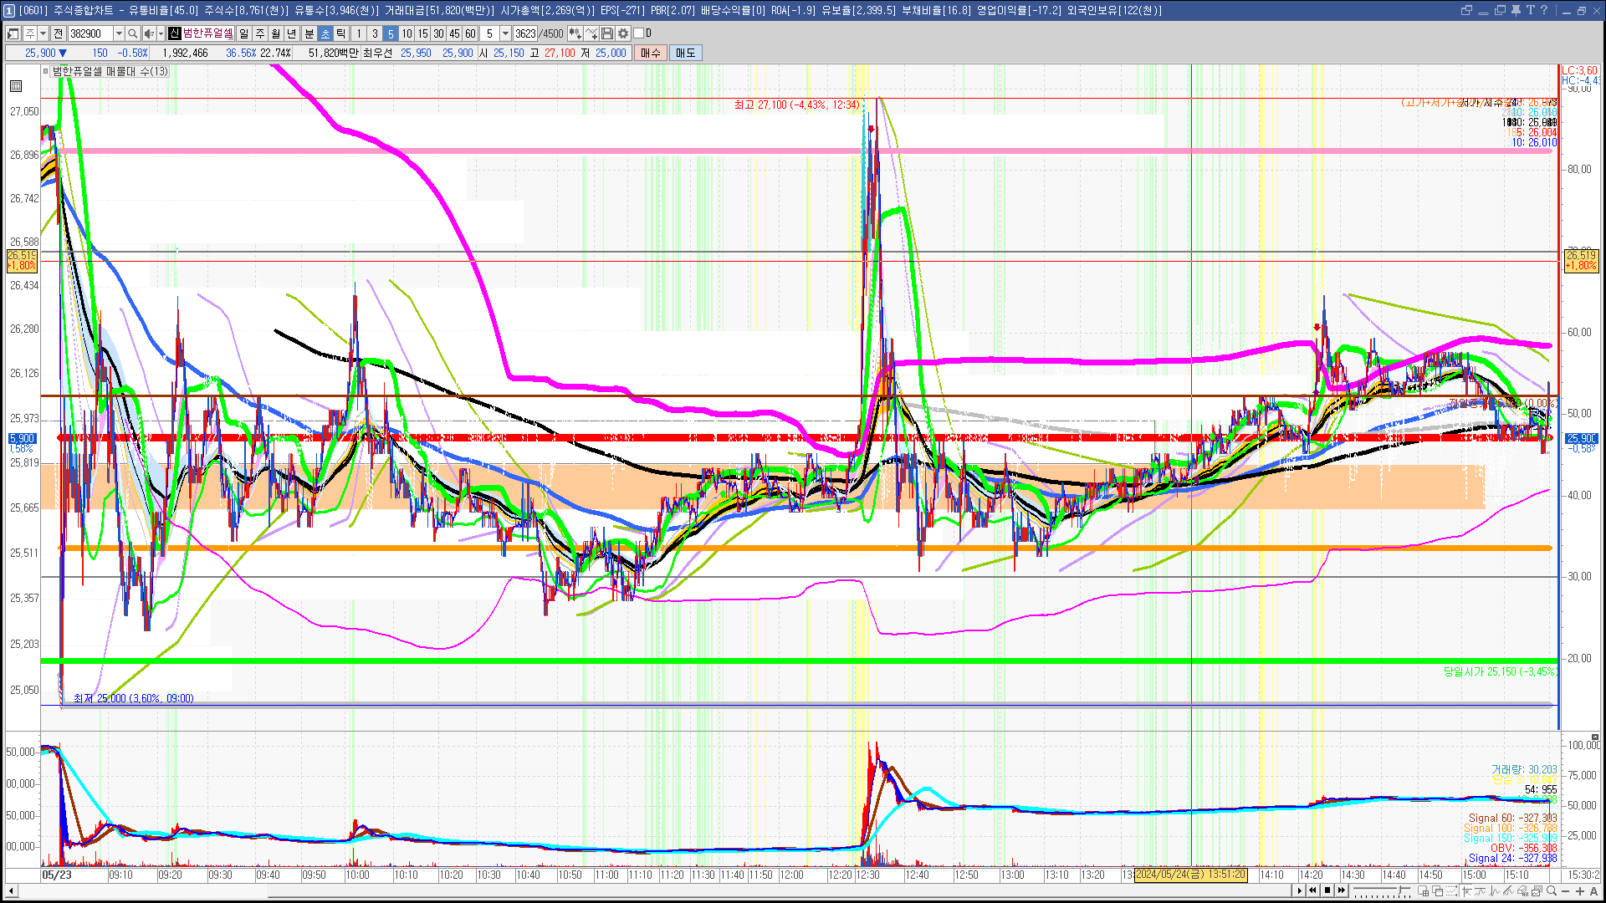Viewport: 1606px width, 903px height.
Task: Expand the interval value 5 dropdown
Action: pos(505,33)
